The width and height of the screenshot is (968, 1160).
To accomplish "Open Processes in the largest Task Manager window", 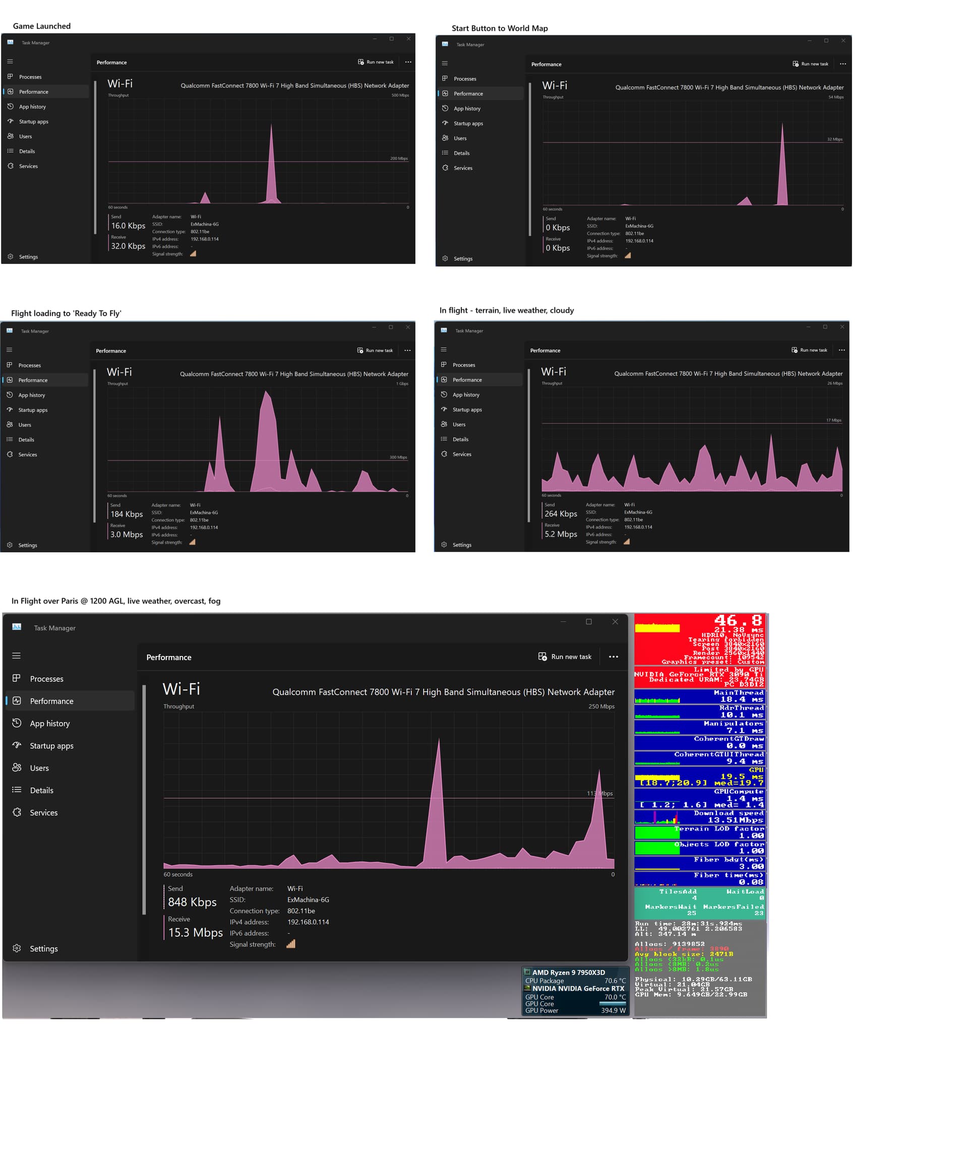I will 46,679.
